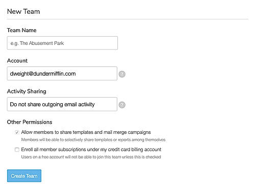Click the 'e.g. The Abusement Park' placeholder text

[37, 43]
